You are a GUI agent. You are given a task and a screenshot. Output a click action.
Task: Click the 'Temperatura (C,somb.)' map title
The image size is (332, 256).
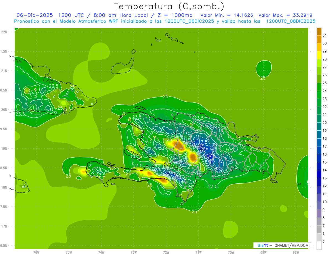pyautogui.click(x=169, y=6)
